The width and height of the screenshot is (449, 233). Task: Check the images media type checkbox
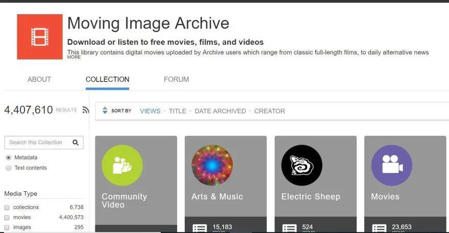tap(7, 227)
